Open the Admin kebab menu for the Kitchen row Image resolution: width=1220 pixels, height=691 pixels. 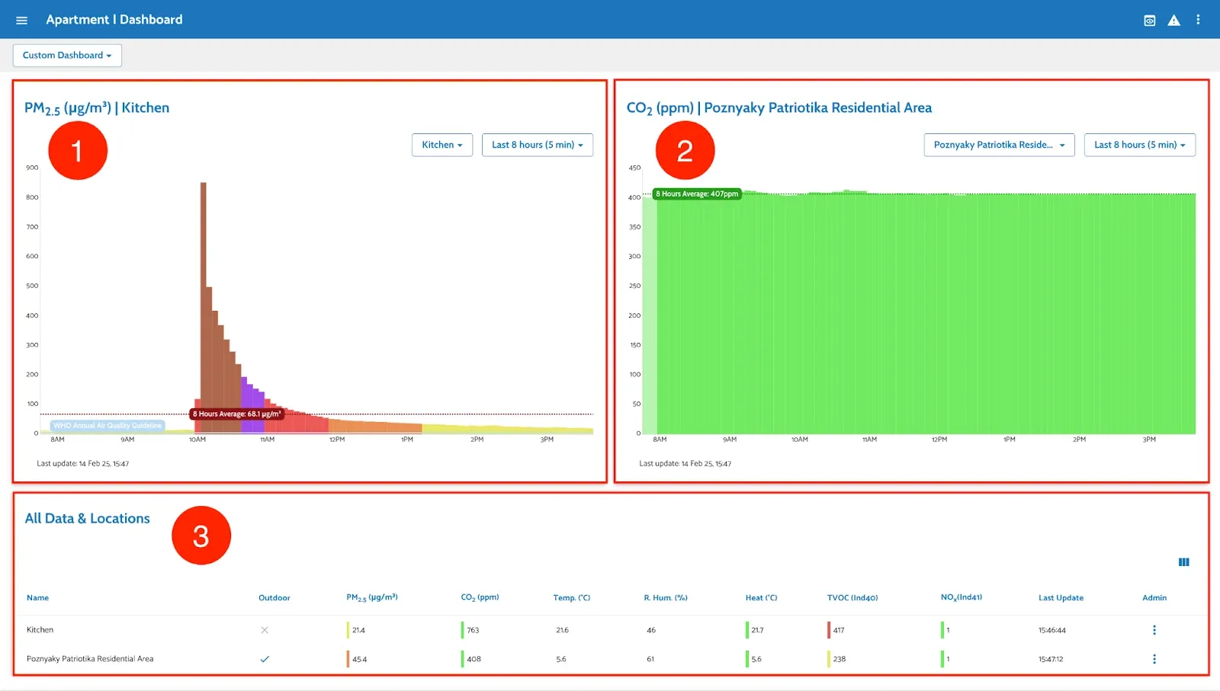coord(1154,630)
